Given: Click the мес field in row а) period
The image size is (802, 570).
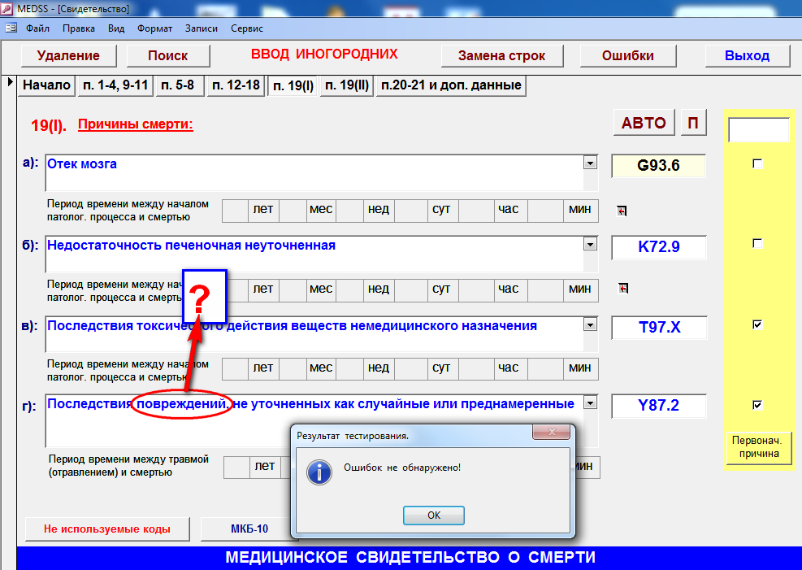Looking at the screenshot, I should [293, 211].
